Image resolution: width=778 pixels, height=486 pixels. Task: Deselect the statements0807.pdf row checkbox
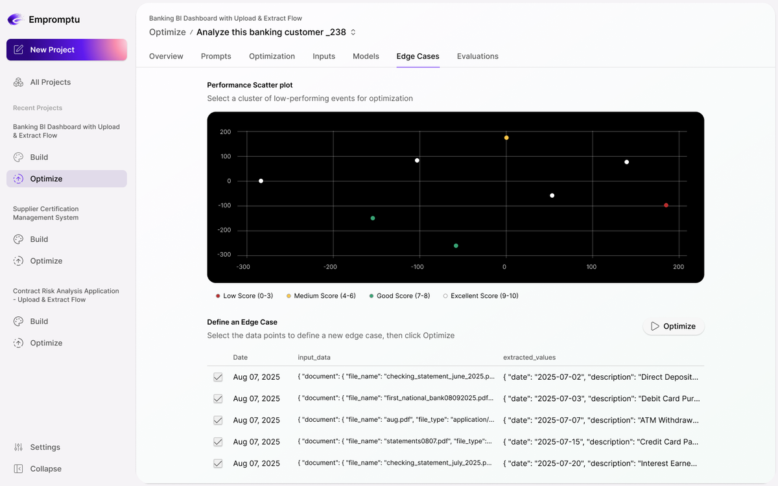pos(218,442)
